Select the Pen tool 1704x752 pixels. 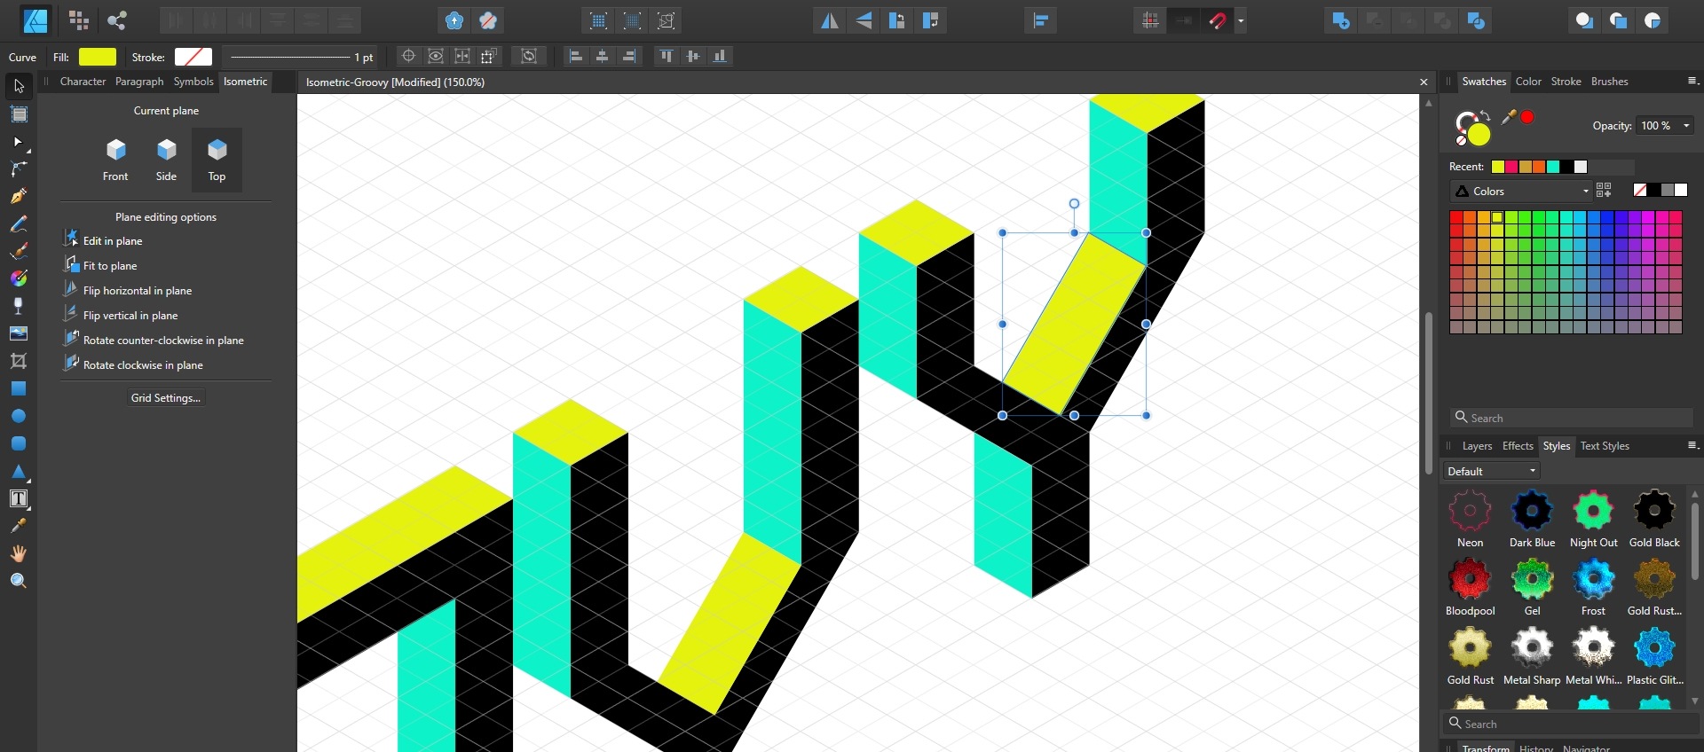pos(19,196)
